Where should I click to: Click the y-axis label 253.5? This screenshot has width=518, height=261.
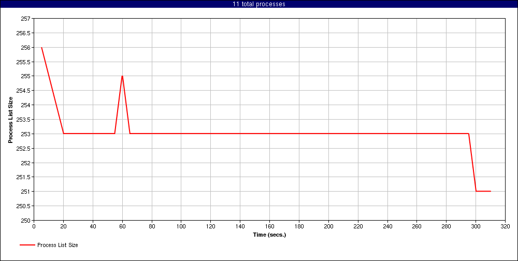pos(24,119)
